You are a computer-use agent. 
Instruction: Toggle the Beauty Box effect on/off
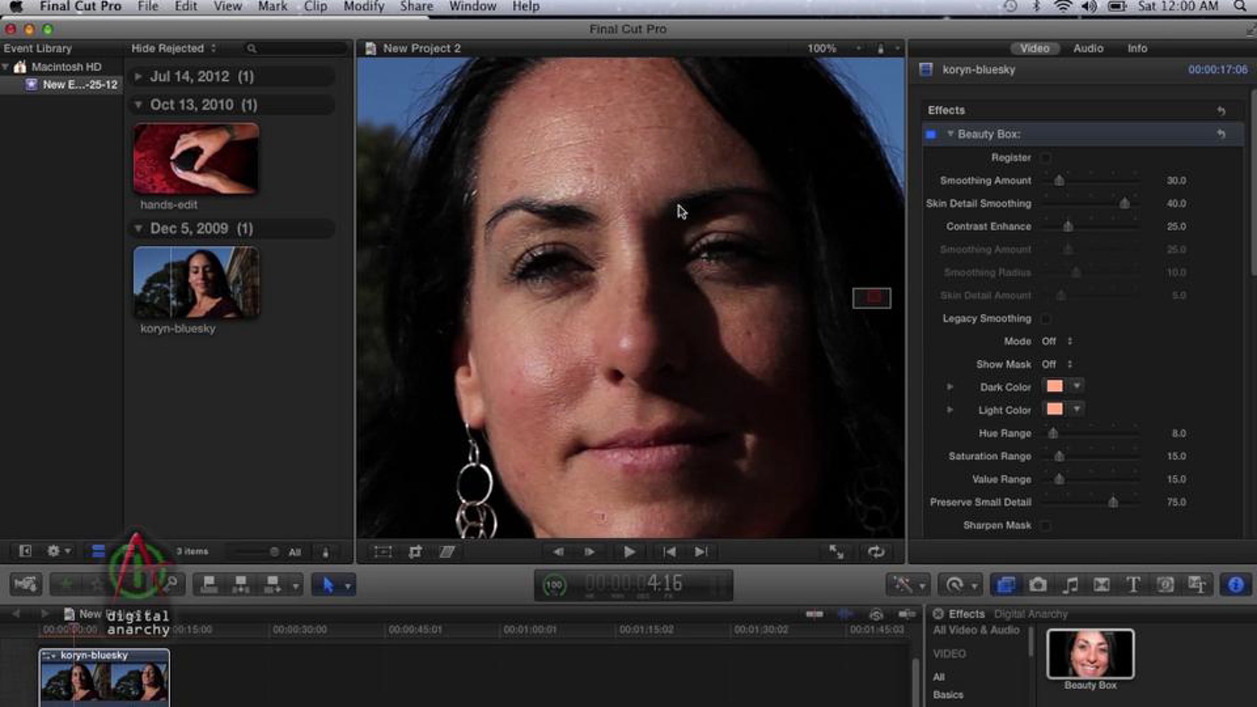931,135
